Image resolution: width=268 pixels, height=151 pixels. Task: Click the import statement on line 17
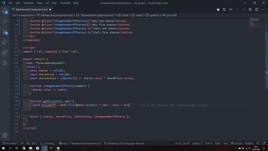51,52
